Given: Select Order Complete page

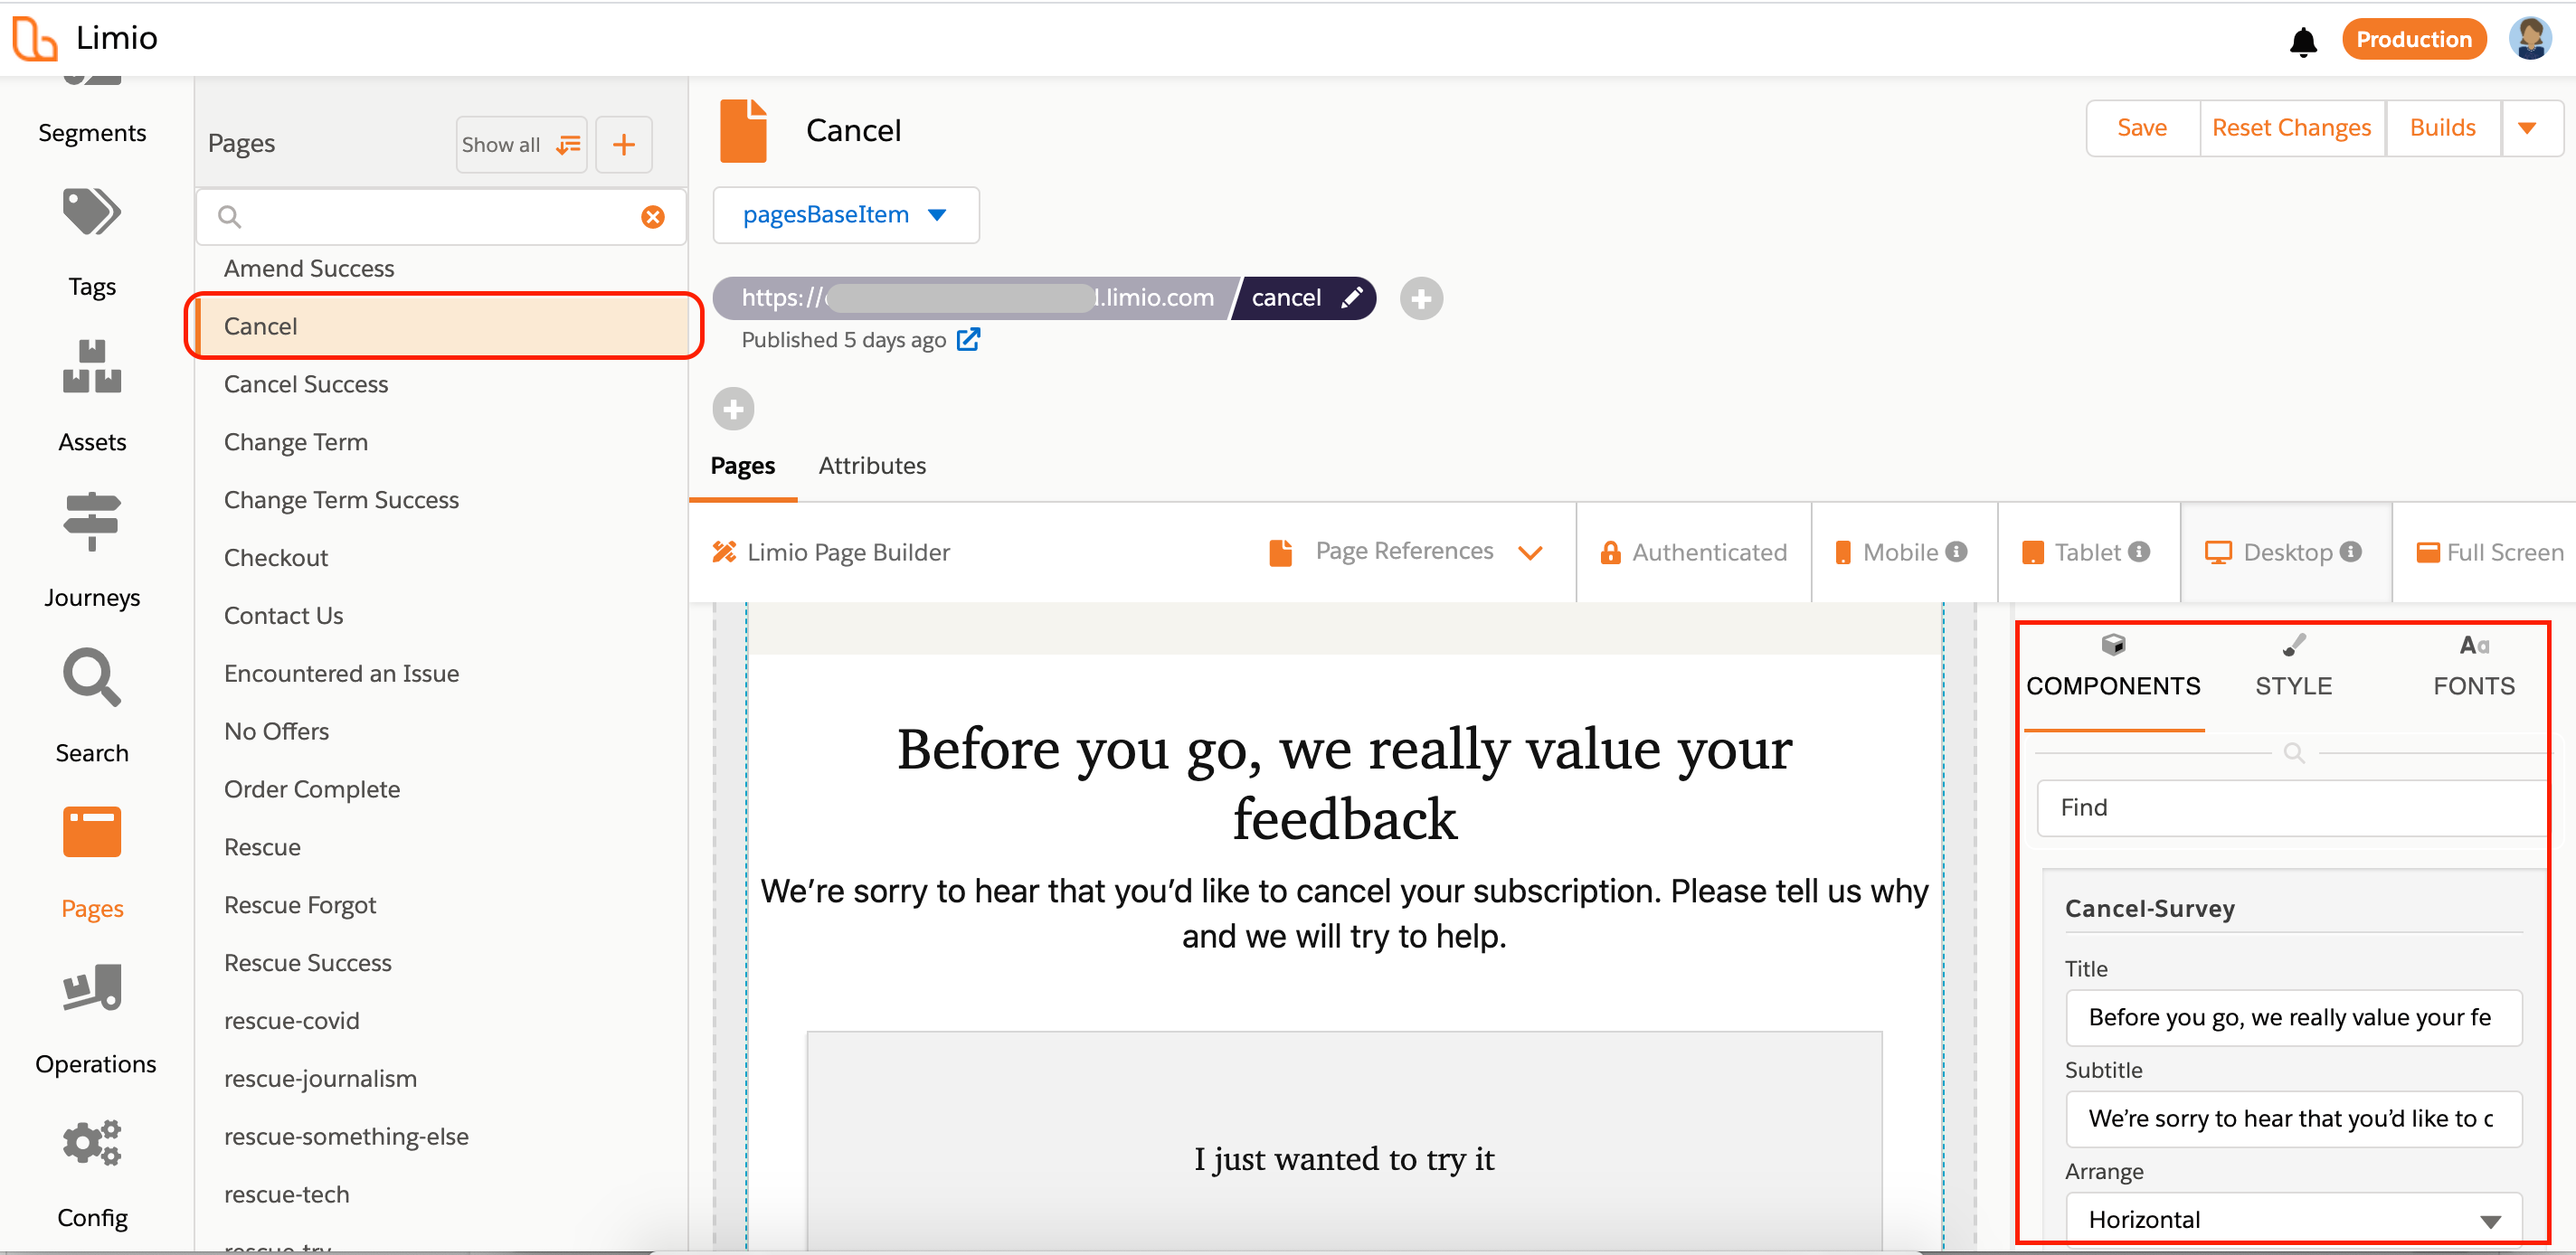Looking at the screenshot, I should pos(441,790).
